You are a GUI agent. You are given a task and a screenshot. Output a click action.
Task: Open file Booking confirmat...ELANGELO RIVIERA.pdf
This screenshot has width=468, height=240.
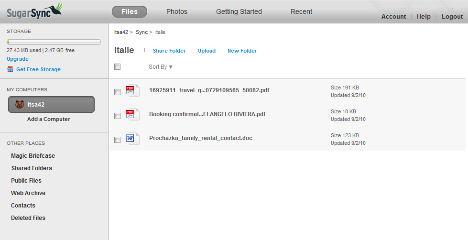(207, 114)
